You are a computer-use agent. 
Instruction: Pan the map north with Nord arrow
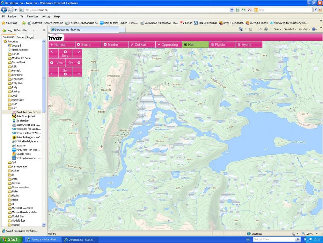click(65, 53)
